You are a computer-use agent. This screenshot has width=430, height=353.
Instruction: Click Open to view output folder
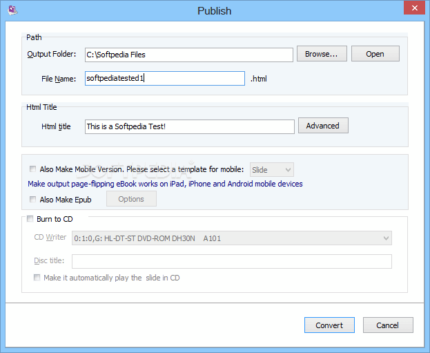[x=375, y=54]
